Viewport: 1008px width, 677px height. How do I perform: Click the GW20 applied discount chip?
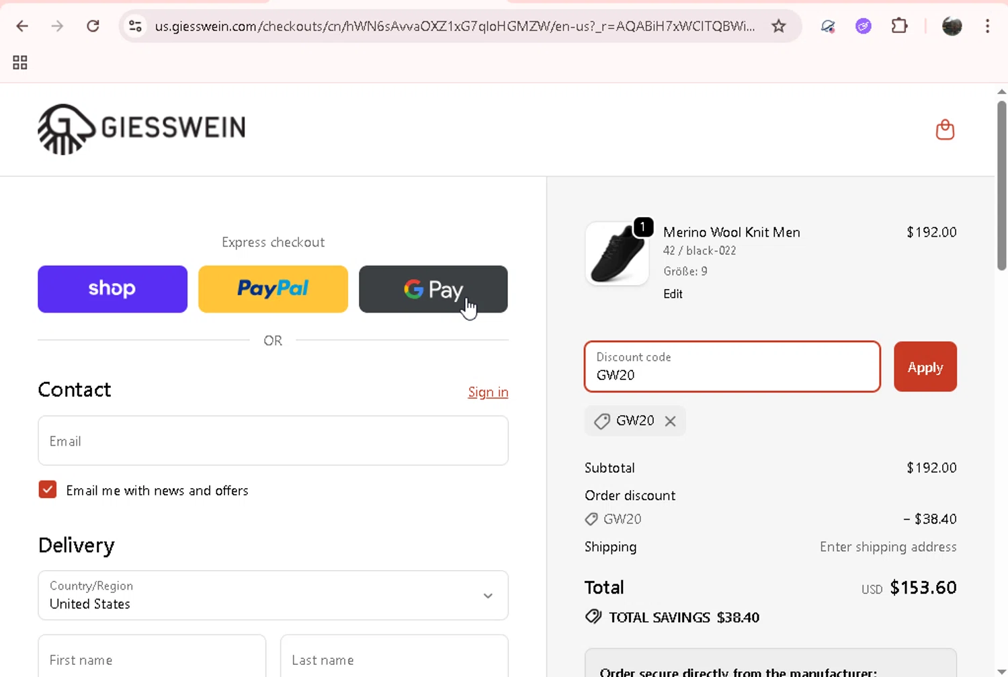tap(635, 421)
